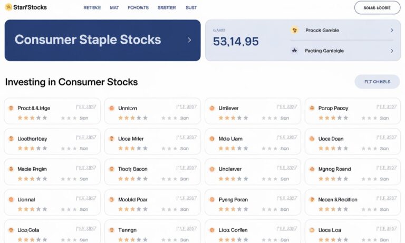Screen dimensions: 405x243
Task: Click the icon next to Mgnog Roend
Action: click(x=312, y=169)
